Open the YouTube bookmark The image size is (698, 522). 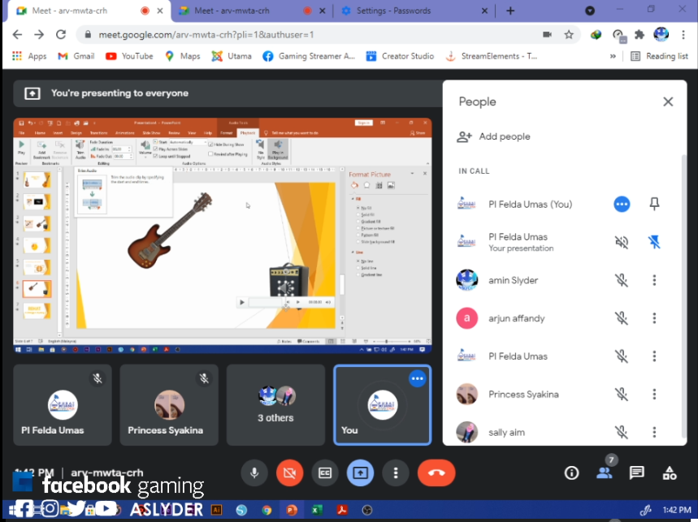coord(129,56)
